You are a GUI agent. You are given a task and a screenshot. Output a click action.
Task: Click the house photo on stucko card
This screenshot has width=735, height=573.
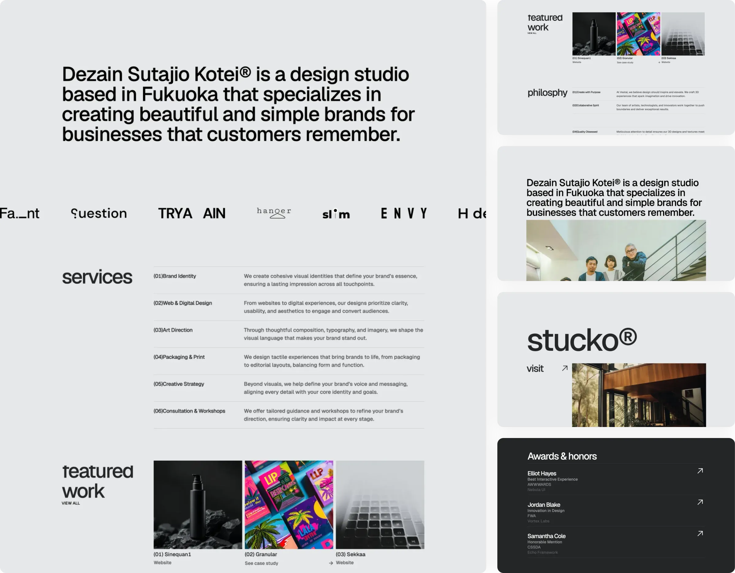pos(639,395)
